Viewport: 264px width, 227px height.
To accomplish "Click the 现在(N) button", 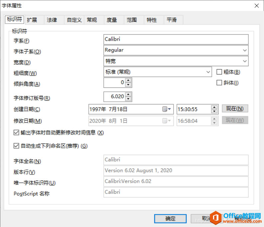I will pos(235,109).
